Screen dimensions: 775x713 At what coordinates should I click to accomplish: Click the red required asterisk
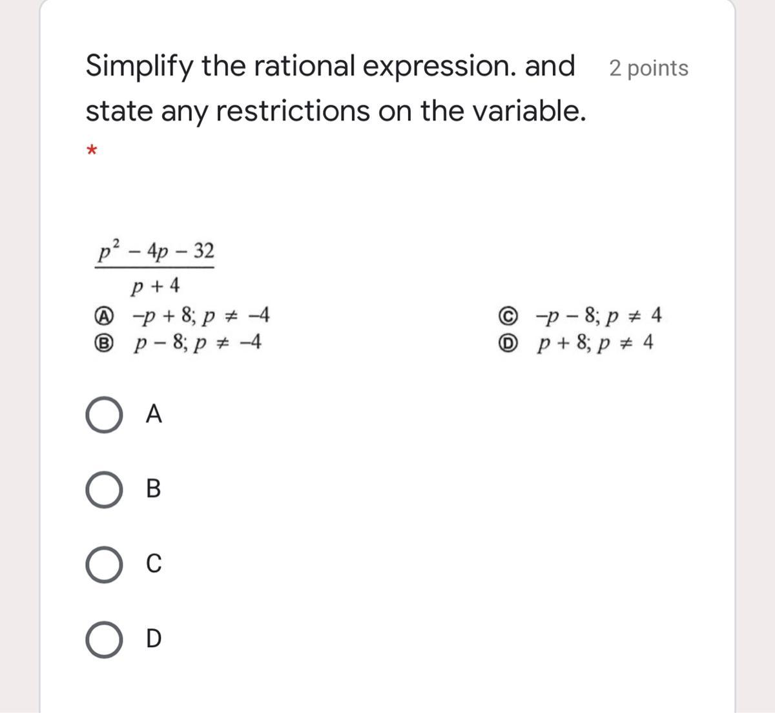pyautogui.click(x=92, y=151)
